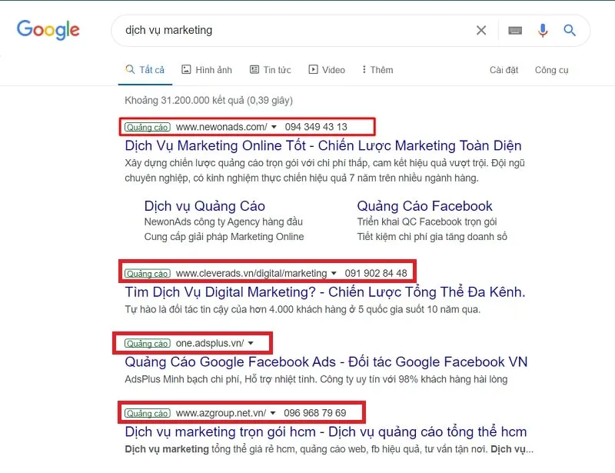Expand the dropdown arrow next to www.azgroup.net.vn
This screenshot has width=615, height=473.
[x=273, y=413]
